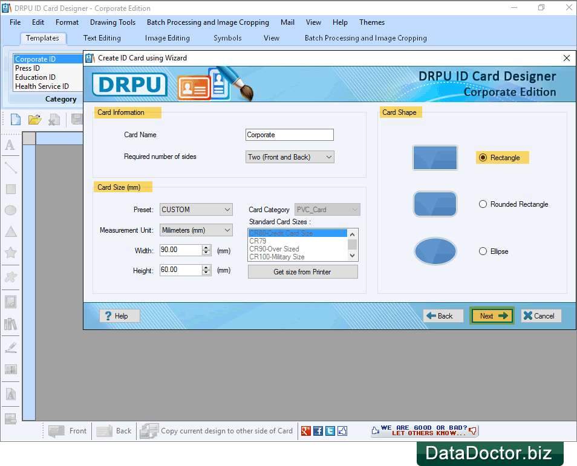
Task: Open the Measurement Unit dropdown
Action: [x=196, y=230]
